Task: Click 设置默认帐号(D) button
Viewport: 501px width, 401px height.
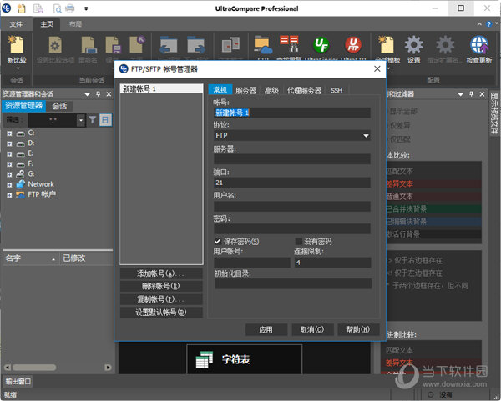Action: pos(161,313)
